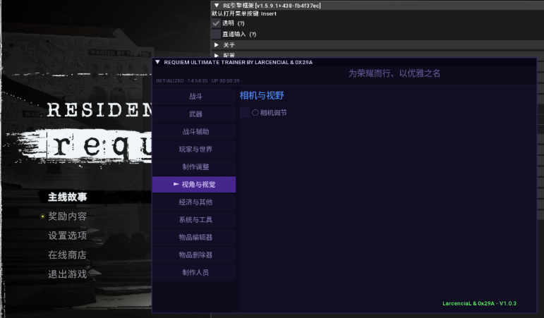Select 主线故事 in the game menu
Viewport: 544px width, 318px height.
pos(67,197)
